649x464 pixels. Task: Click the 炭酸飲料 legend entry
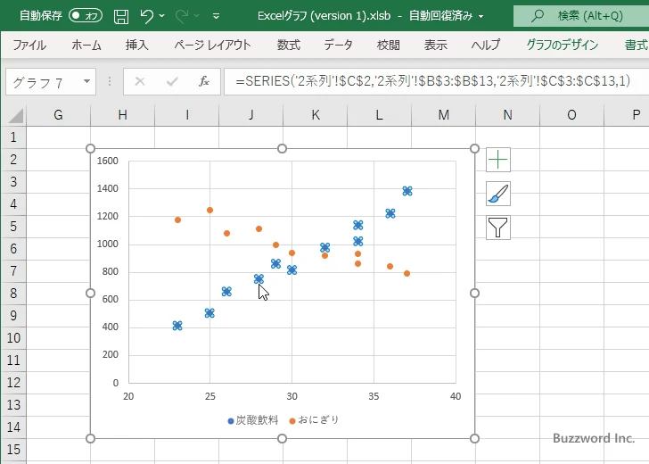click(x=253, y=420)
